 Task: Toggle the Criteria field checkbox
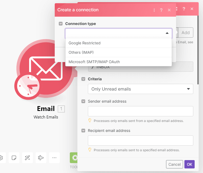click(83, 79)
